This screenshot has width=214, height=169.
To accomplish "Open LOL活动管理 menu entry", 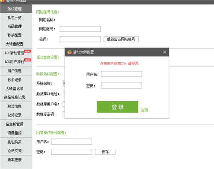I will point(15,53).
